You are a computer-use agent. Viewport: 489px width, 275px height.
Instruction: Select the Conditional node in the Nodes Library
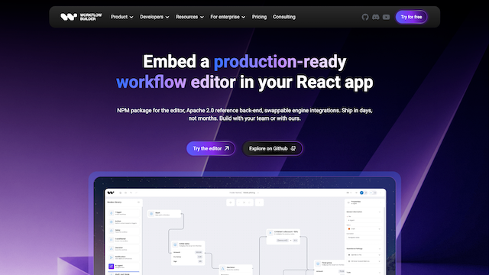[x=124, y=240]
